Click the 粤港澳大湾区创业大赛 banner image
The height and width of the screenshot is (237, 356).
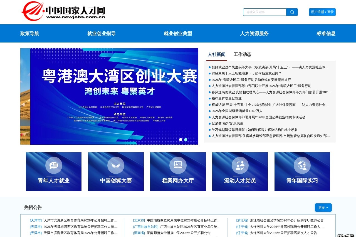tap(114, 96)
